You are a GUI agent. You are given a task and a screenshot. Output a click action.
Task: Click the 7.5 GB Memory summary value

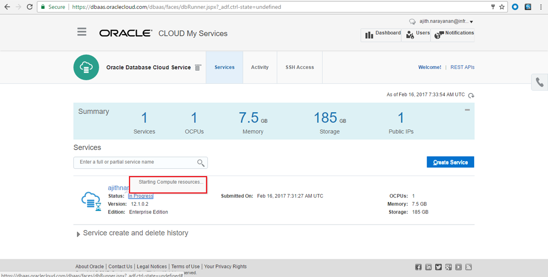(253, 118)
